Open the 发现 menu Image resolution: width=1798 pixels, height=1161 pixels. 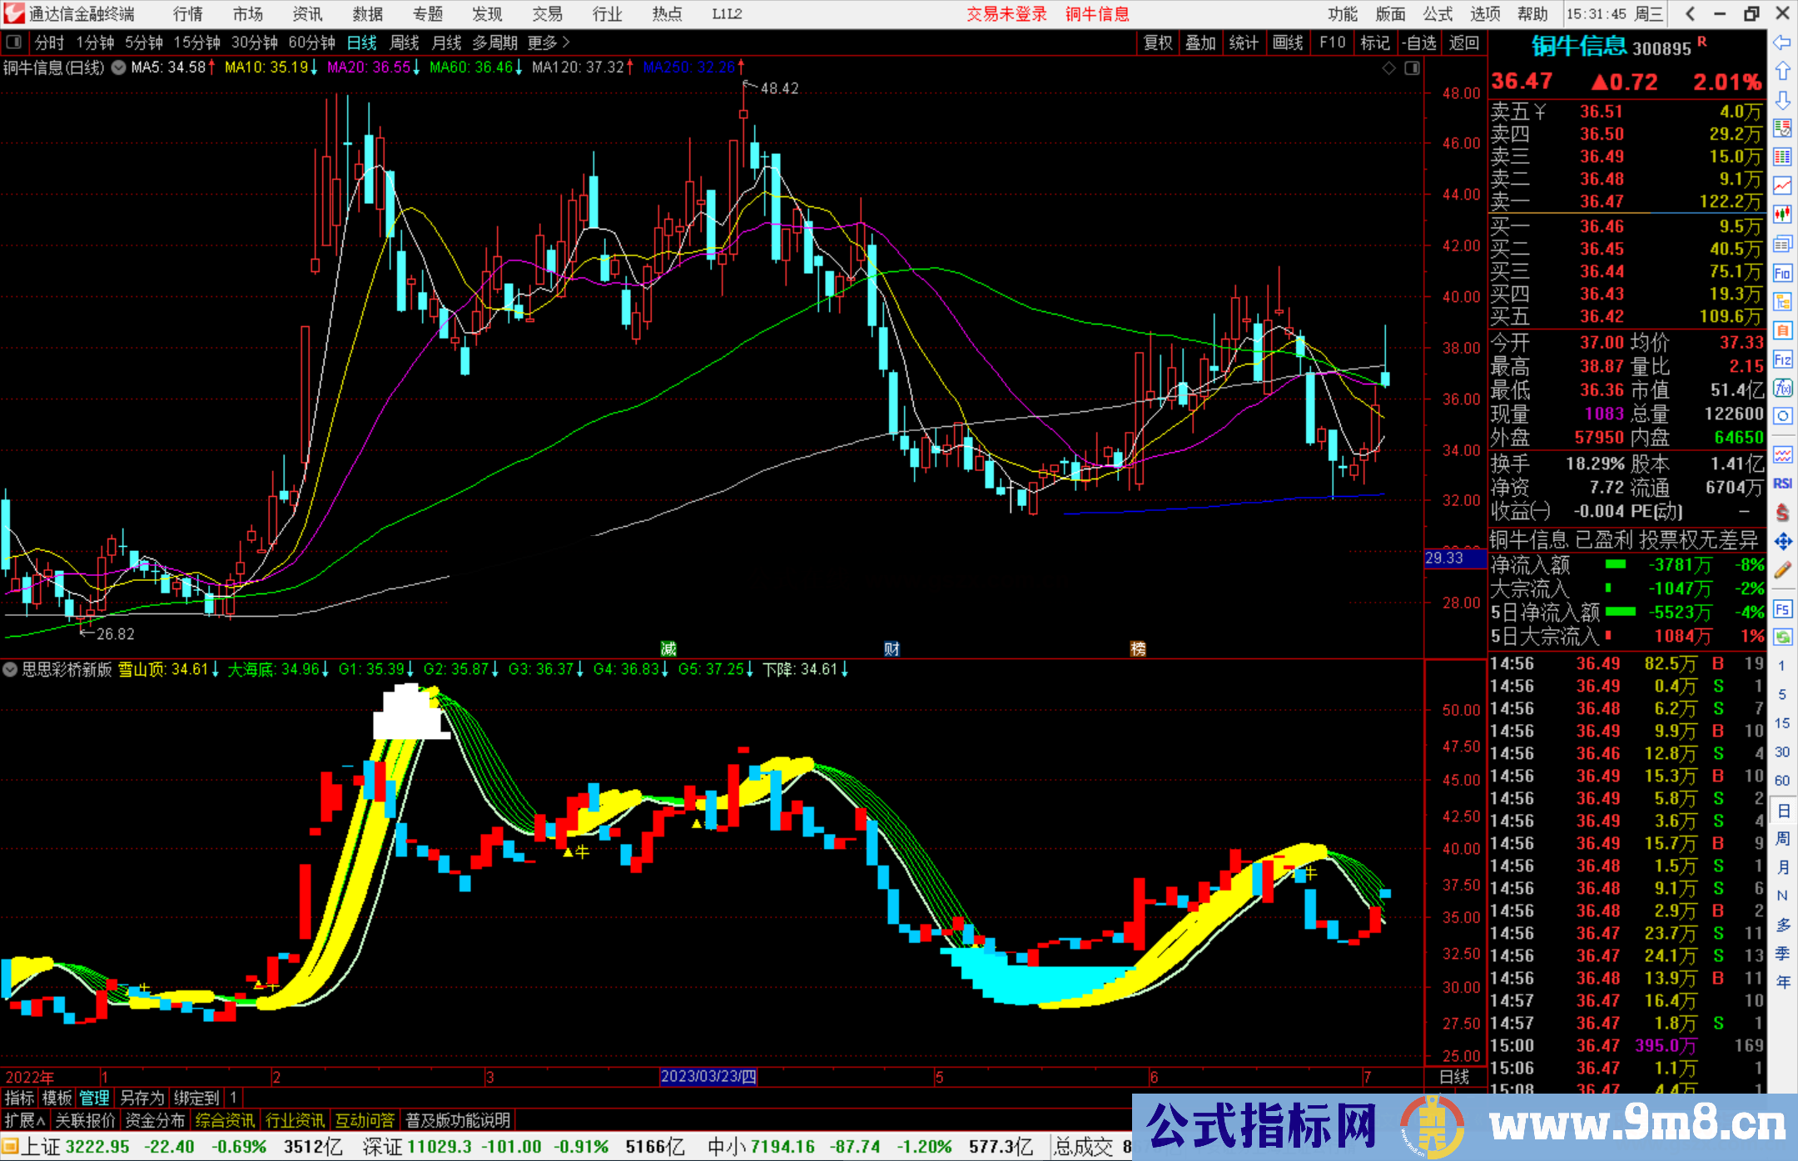click(x=488, y=14)
